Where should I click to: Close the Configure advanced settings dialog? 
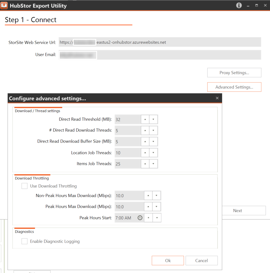point(217,98)
